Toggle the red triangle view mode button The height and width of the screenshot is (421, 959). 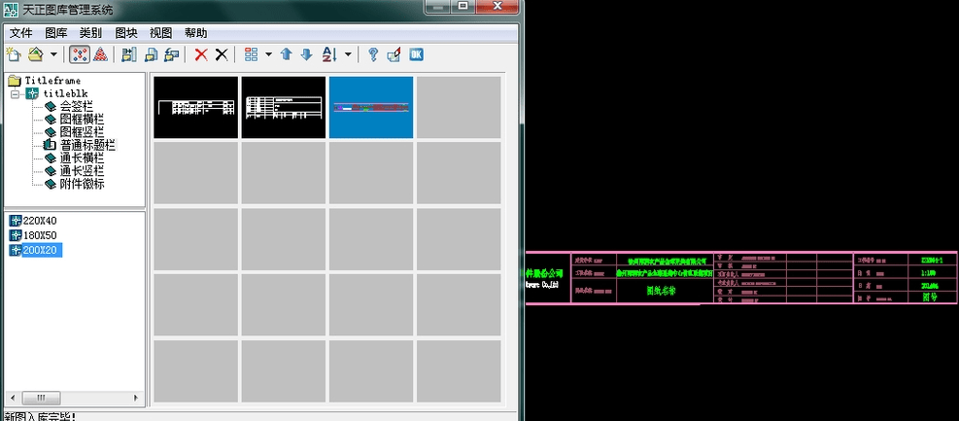coord(101,54)
